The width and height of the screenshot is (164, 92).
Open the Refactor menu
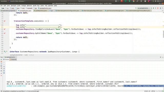29,6
